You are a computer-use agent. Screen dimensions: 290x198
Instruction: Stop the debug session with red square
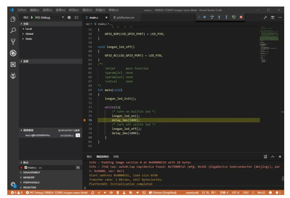tap(241, 17)
